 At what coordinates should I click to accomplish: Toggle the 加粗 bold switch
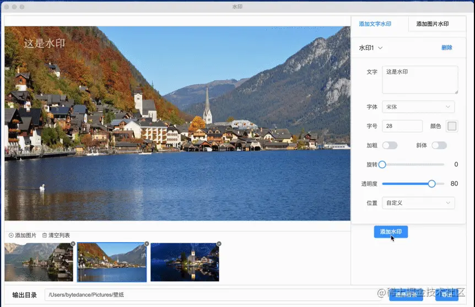pyautogui.click(x=390, y=145)
